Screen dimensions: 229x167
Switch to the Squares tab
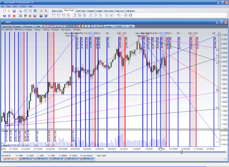click(x=91, y=11)
